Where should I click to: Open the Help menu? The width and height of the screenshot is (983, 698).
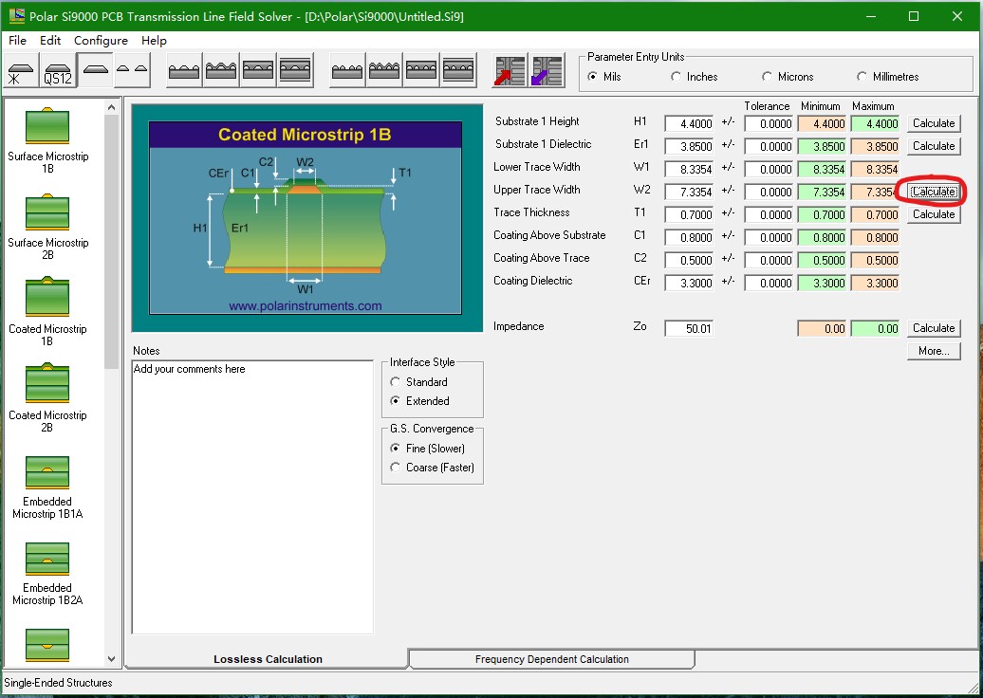pos(154,40)
